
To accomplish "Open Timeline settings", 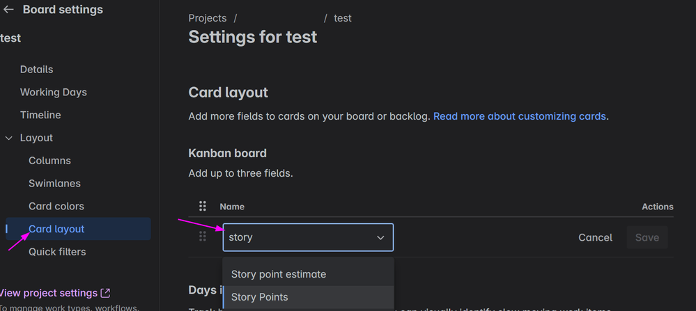I will (x=40, y=115).
